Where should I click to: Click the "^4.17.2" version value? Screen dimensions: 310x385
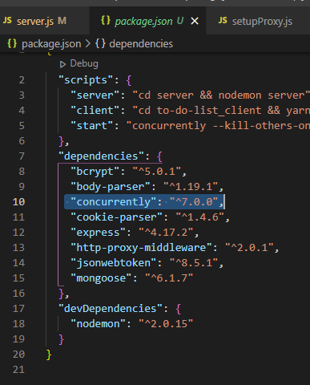pyautogui.click(x=166, y=233)
